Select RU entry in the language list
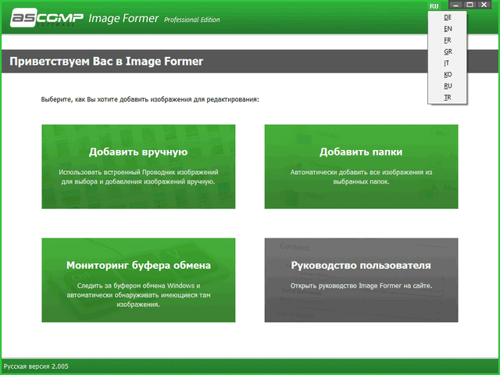500x375 pixels. pyautogui.click(x=448, y=86)
